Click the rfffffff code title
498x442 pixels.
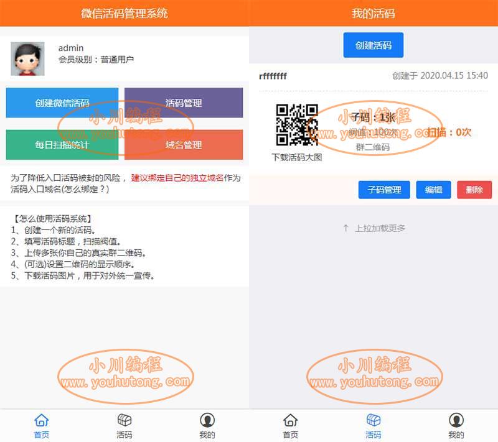coord(273,76)
